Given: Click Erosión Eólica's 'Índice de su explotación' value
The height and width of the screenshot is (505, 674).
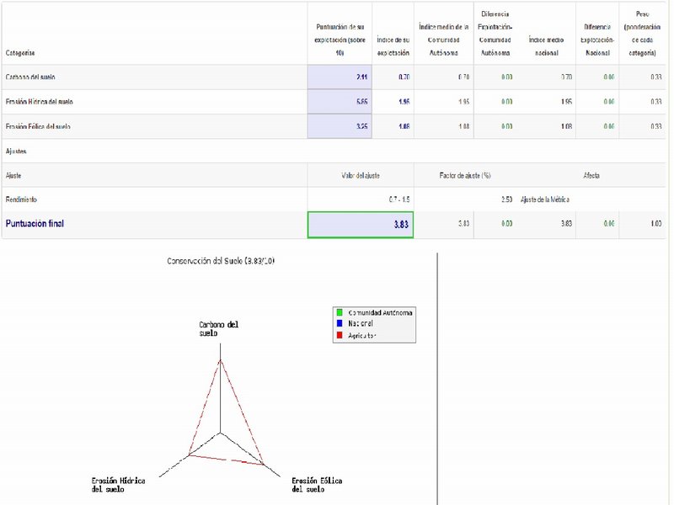Looking at the screenshot, I should coord(404,126).
